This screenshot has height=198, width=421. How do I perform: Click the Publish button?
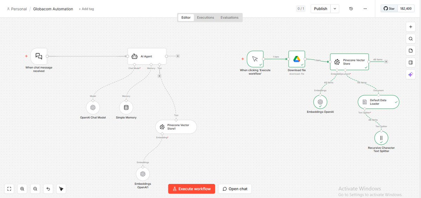[321, 8]
